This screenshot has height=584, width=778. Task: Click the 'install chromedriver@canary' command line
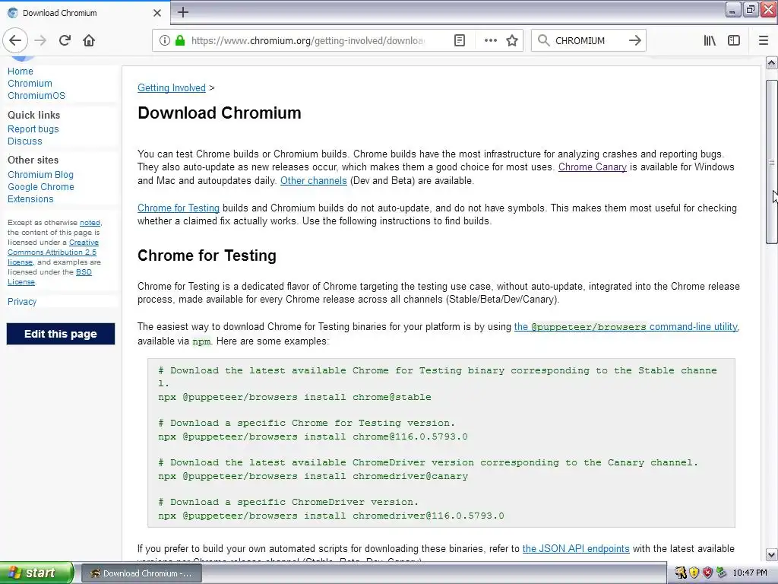tap(313, 476)
